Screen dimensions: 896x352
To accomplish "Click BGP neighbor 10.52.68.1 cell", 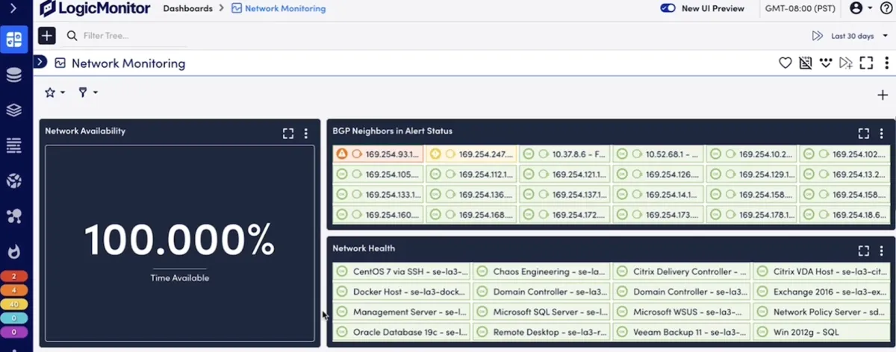I will [x=659, y=154].
